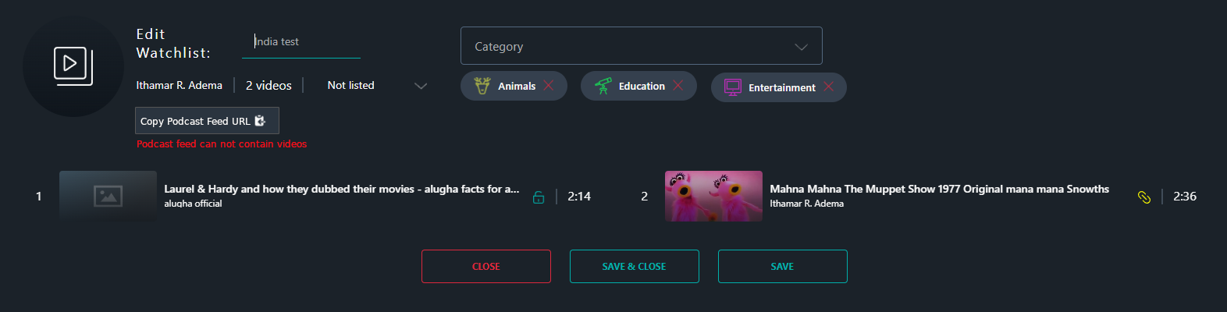Click the SAVE & CLOSE button

[x=635, y=267]
